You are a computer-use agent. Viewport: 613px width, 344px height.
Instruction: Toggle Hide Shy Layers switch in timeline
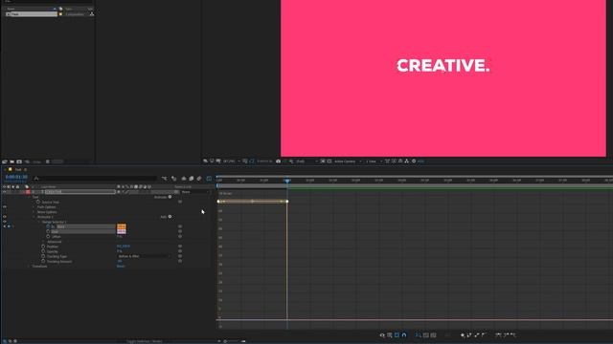click(x=183, y=179)
